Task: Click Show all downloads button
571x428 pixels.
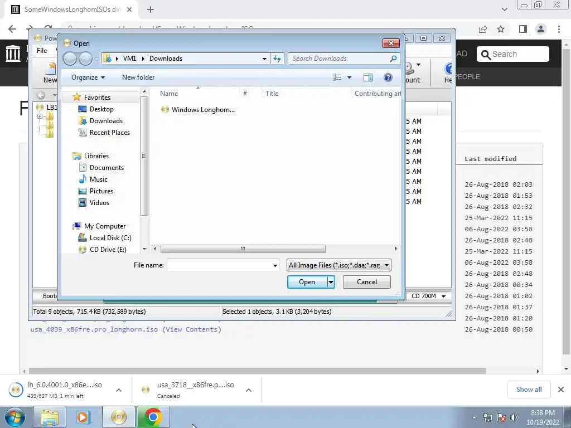Action: point(529,390)
